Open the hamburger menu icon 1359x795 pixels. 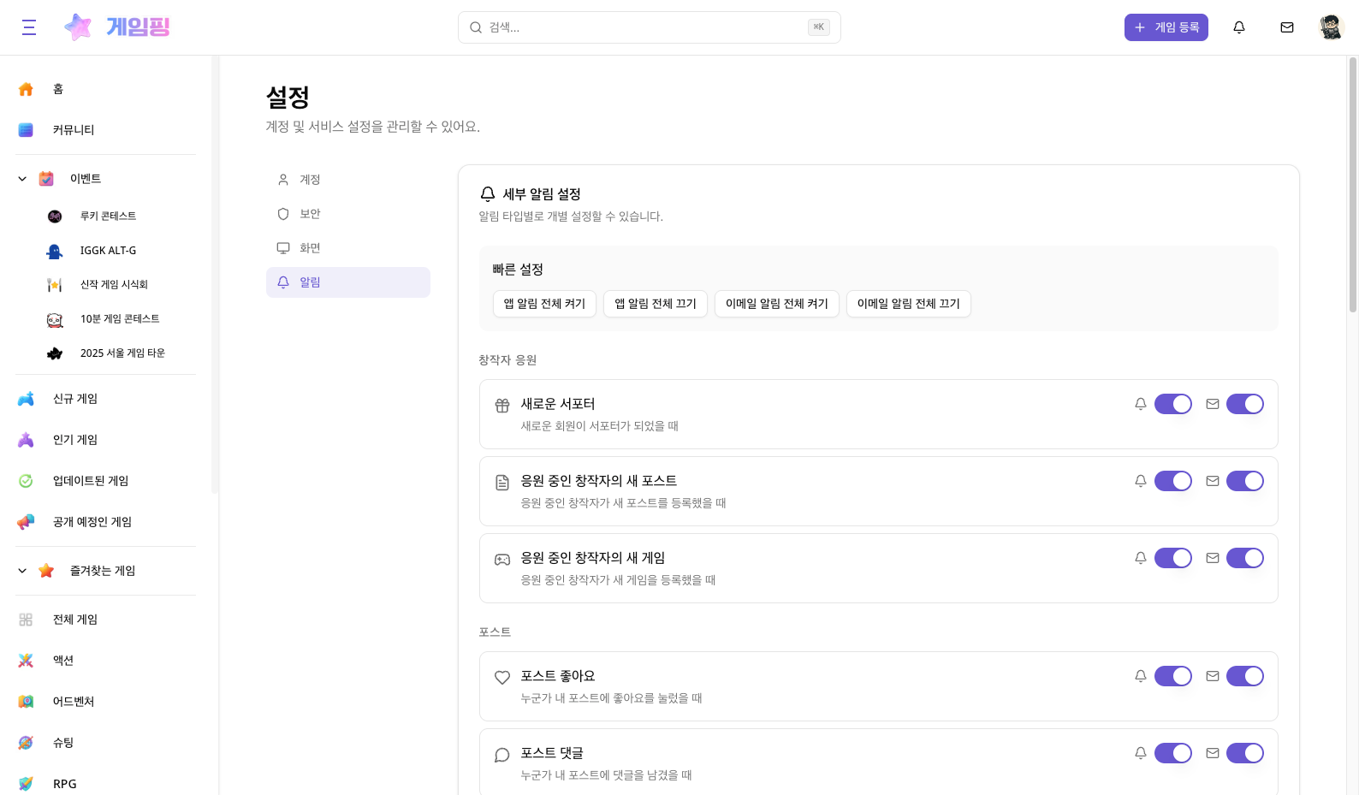[x=29, y=27]
